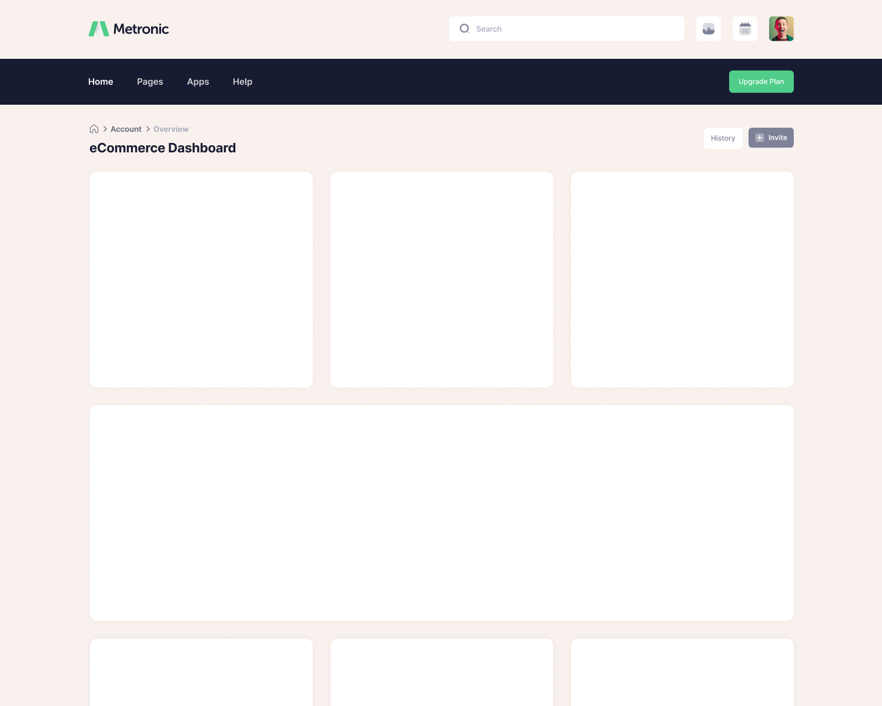Open the calendar icon in header
This screenshot has height=706, width=882.
point(745,29)
